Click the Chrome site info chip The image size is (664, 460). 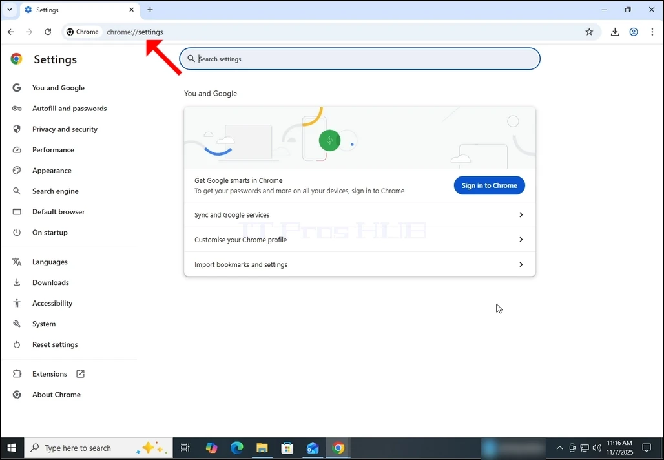coord(83,32)
